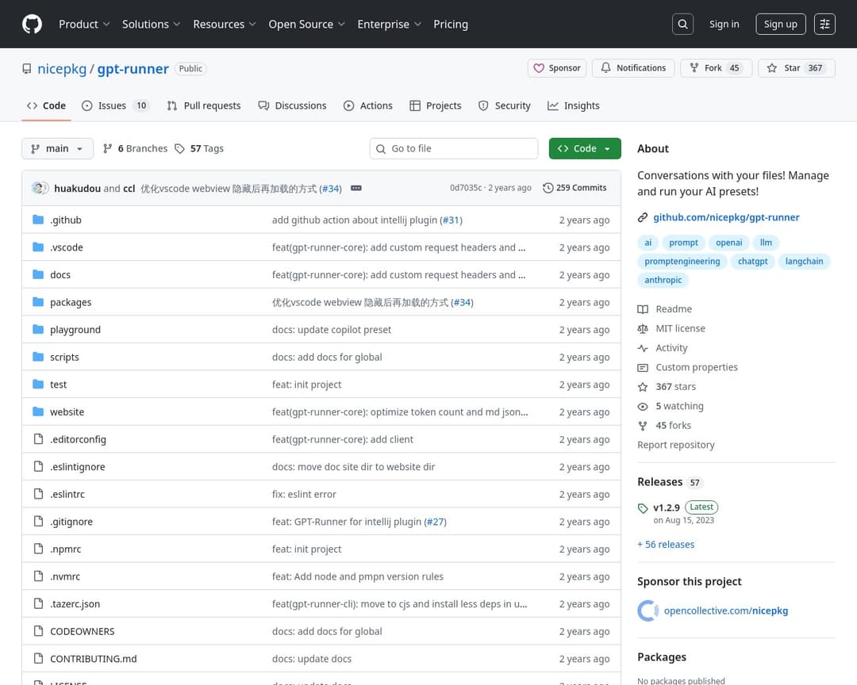Click the GitHub logo icon
857x685 pixels.
click(32, 24)
